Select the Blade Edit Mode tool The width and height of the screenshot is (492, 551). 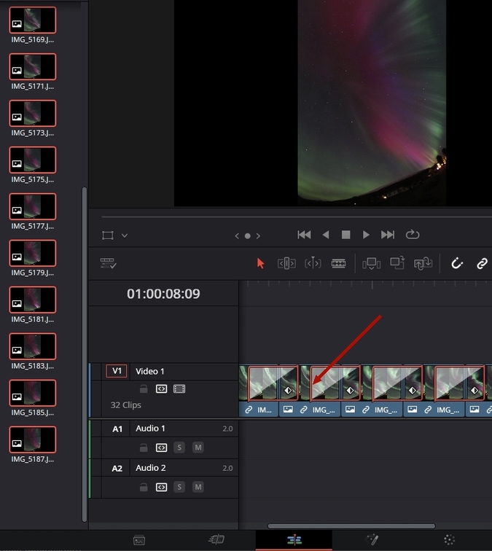coord(339,264)
